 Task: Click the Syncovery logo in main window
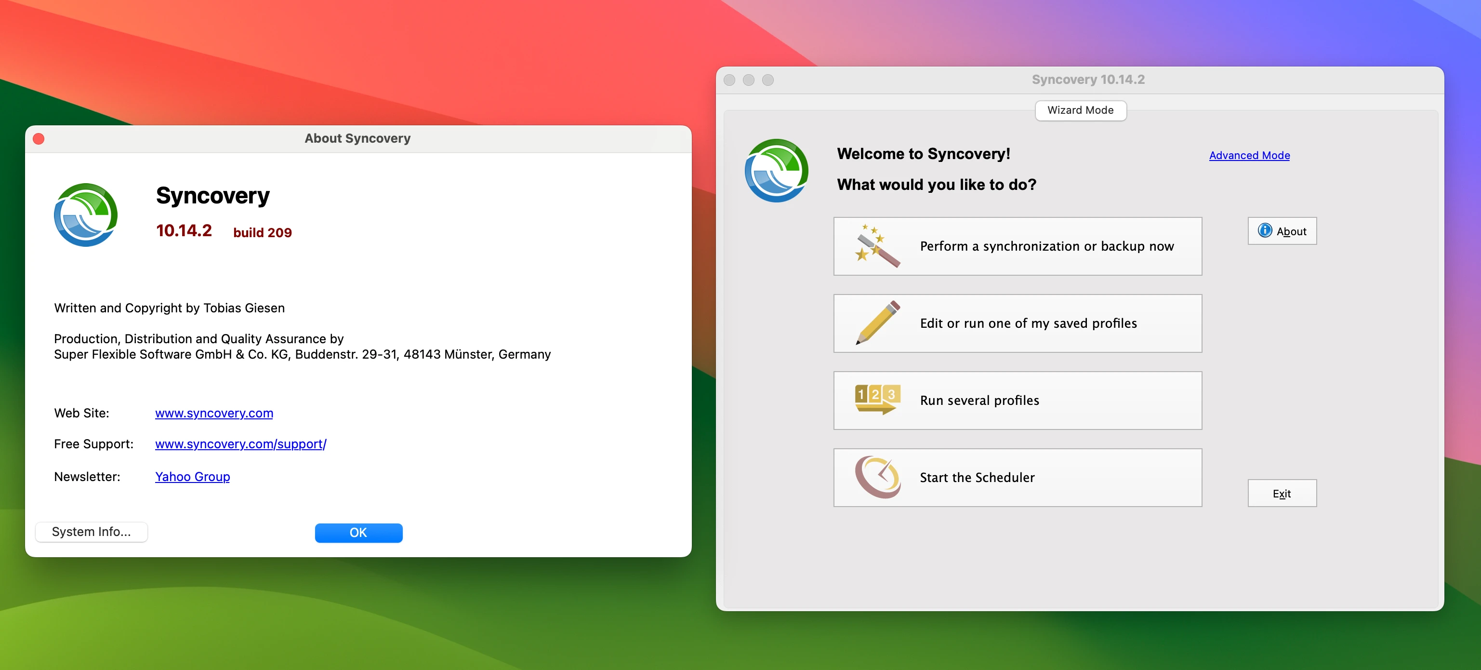tap(776, 170)
